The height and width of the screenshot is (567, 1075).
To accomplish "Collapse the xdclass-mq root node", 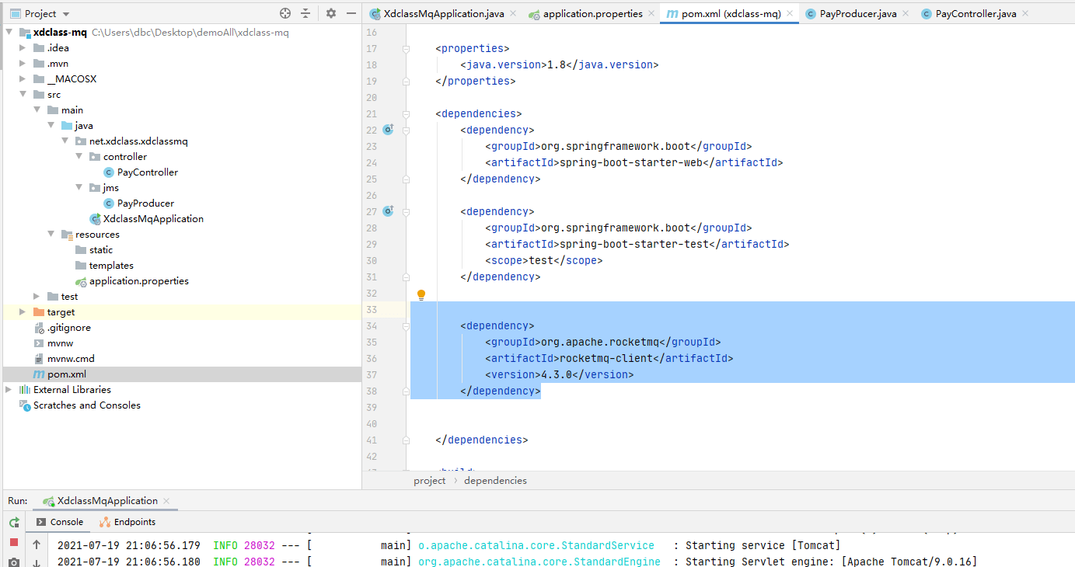I will [x=9, y=33].
